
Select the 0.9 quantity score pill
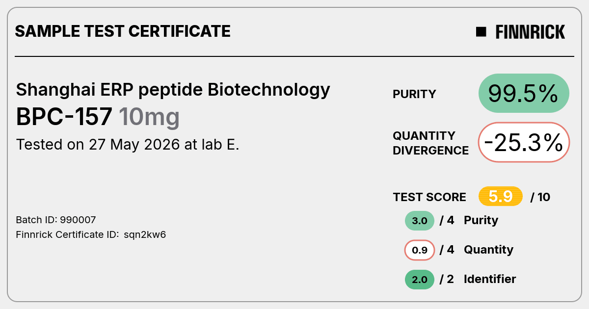click(420, 250)
